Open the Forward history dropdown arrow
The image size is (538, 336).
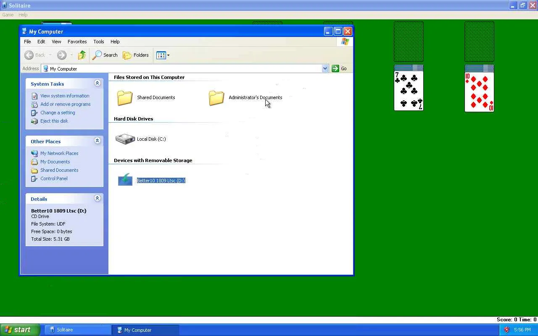pyautogui.click(x=71, y=55)
